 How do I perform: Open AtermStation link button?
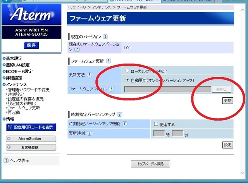pos(31,139)
